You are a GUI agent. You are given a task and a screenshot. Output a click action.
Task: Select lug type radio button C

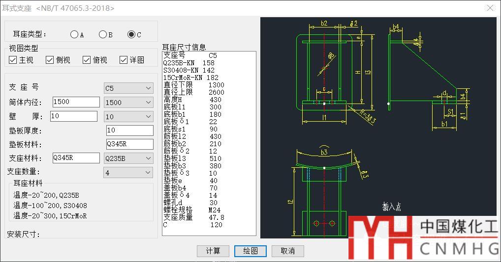click(131, 34)
